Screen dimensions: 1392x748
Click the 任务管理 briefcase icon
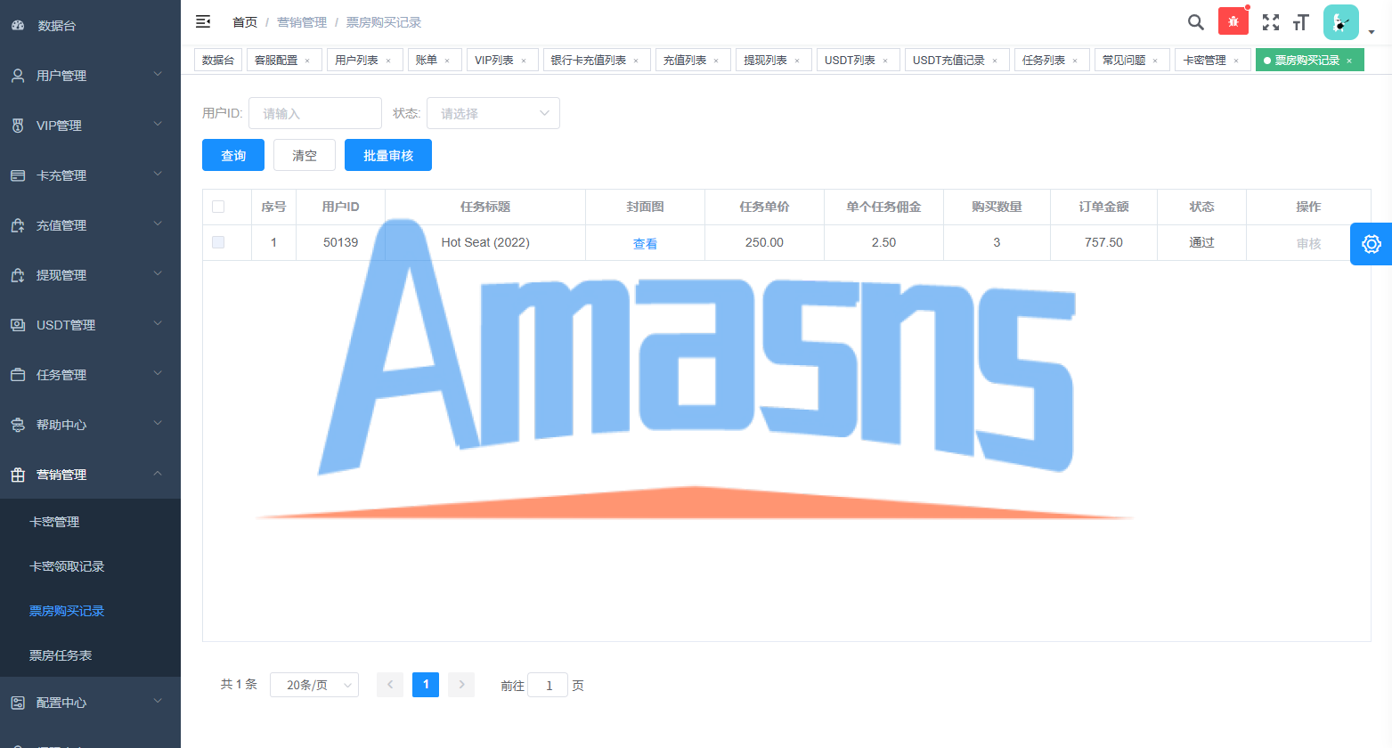(x=18, y=375)
